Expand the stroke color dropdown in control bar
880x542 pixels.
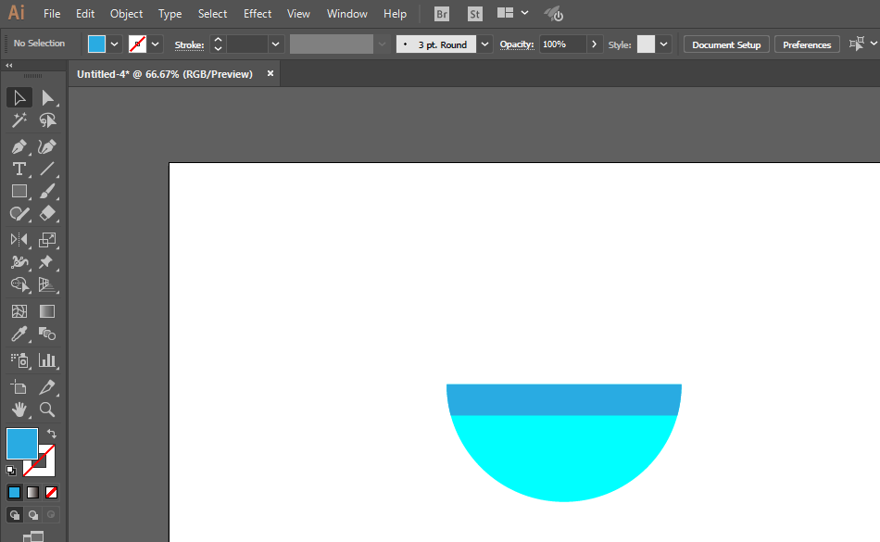tap(156, 44)
